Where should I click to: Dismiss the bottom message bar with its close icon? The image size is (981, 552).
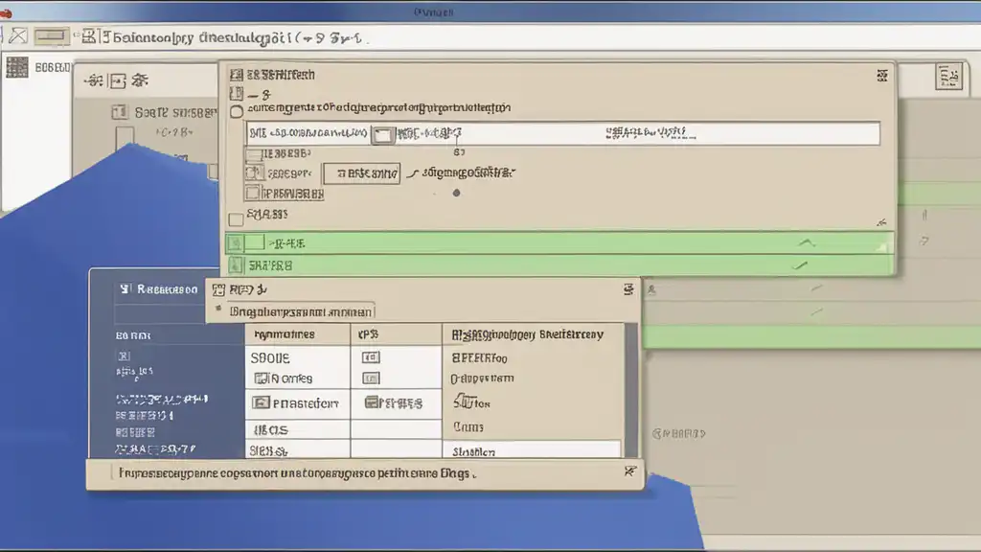630,471
